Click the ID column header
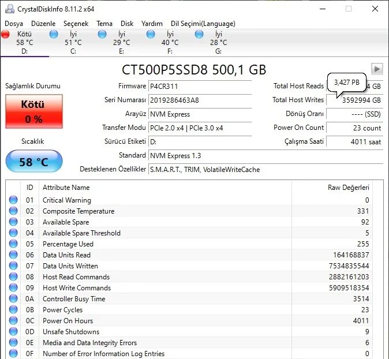Screen dimensions: 389x359 [30, 188]
